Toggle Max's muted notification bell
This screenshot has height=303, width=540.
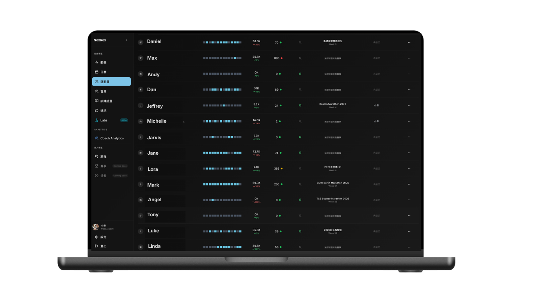pos(300,58)
